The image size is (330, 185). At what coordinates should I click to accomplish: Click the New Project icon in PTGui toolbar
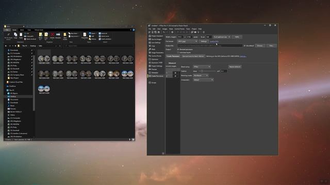150,32
